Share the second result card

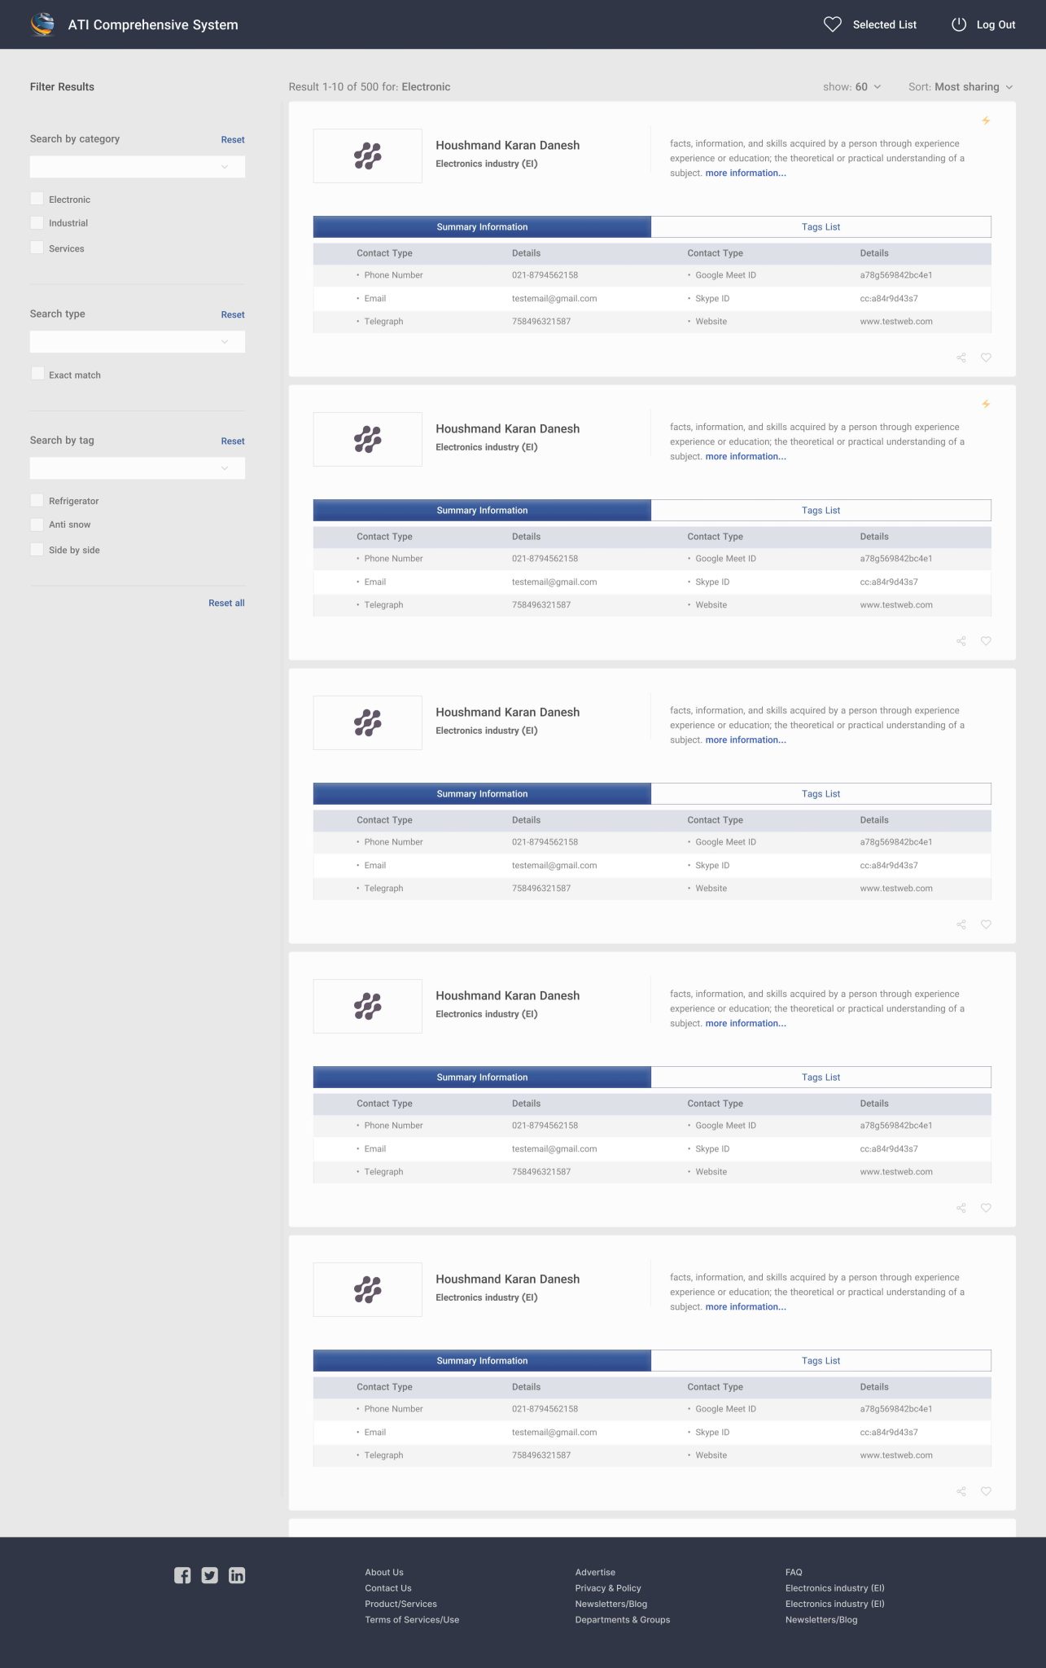point(961,641)
